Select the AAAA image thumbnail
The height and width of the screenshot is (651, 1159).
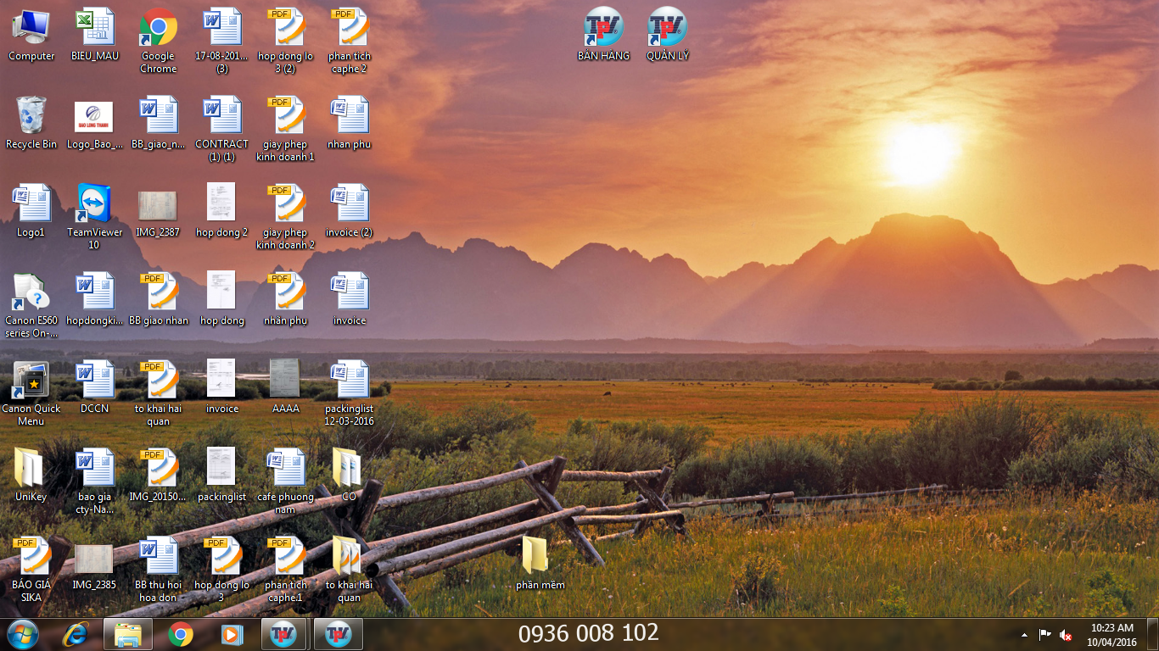point(286,387)
